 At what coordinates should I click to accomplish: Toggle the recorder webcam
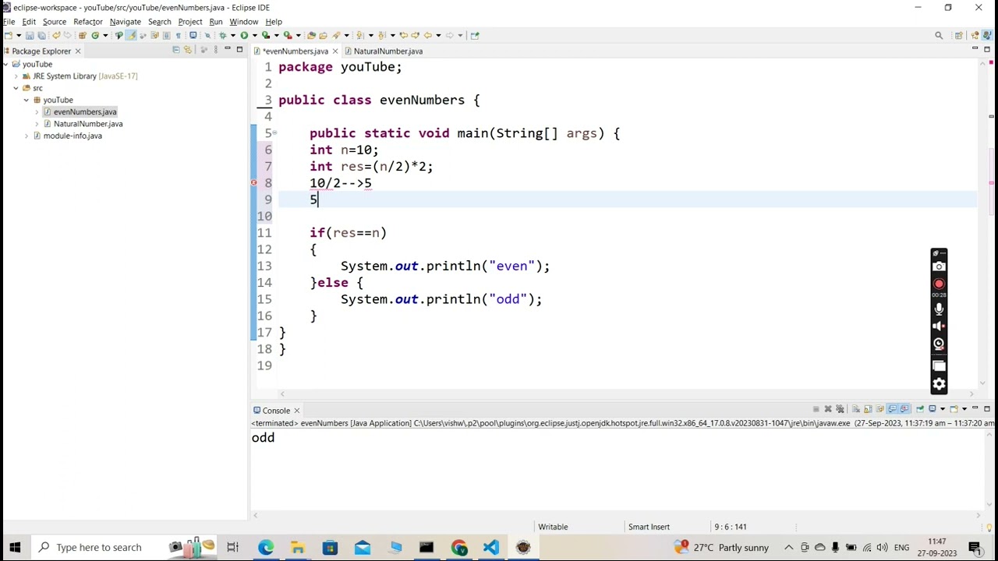939,344
